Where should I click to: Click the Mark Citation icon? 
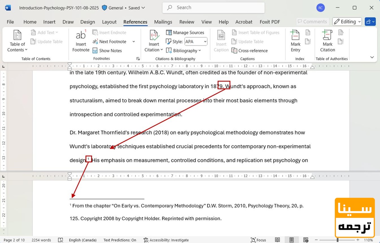click(x=327, y=41)
